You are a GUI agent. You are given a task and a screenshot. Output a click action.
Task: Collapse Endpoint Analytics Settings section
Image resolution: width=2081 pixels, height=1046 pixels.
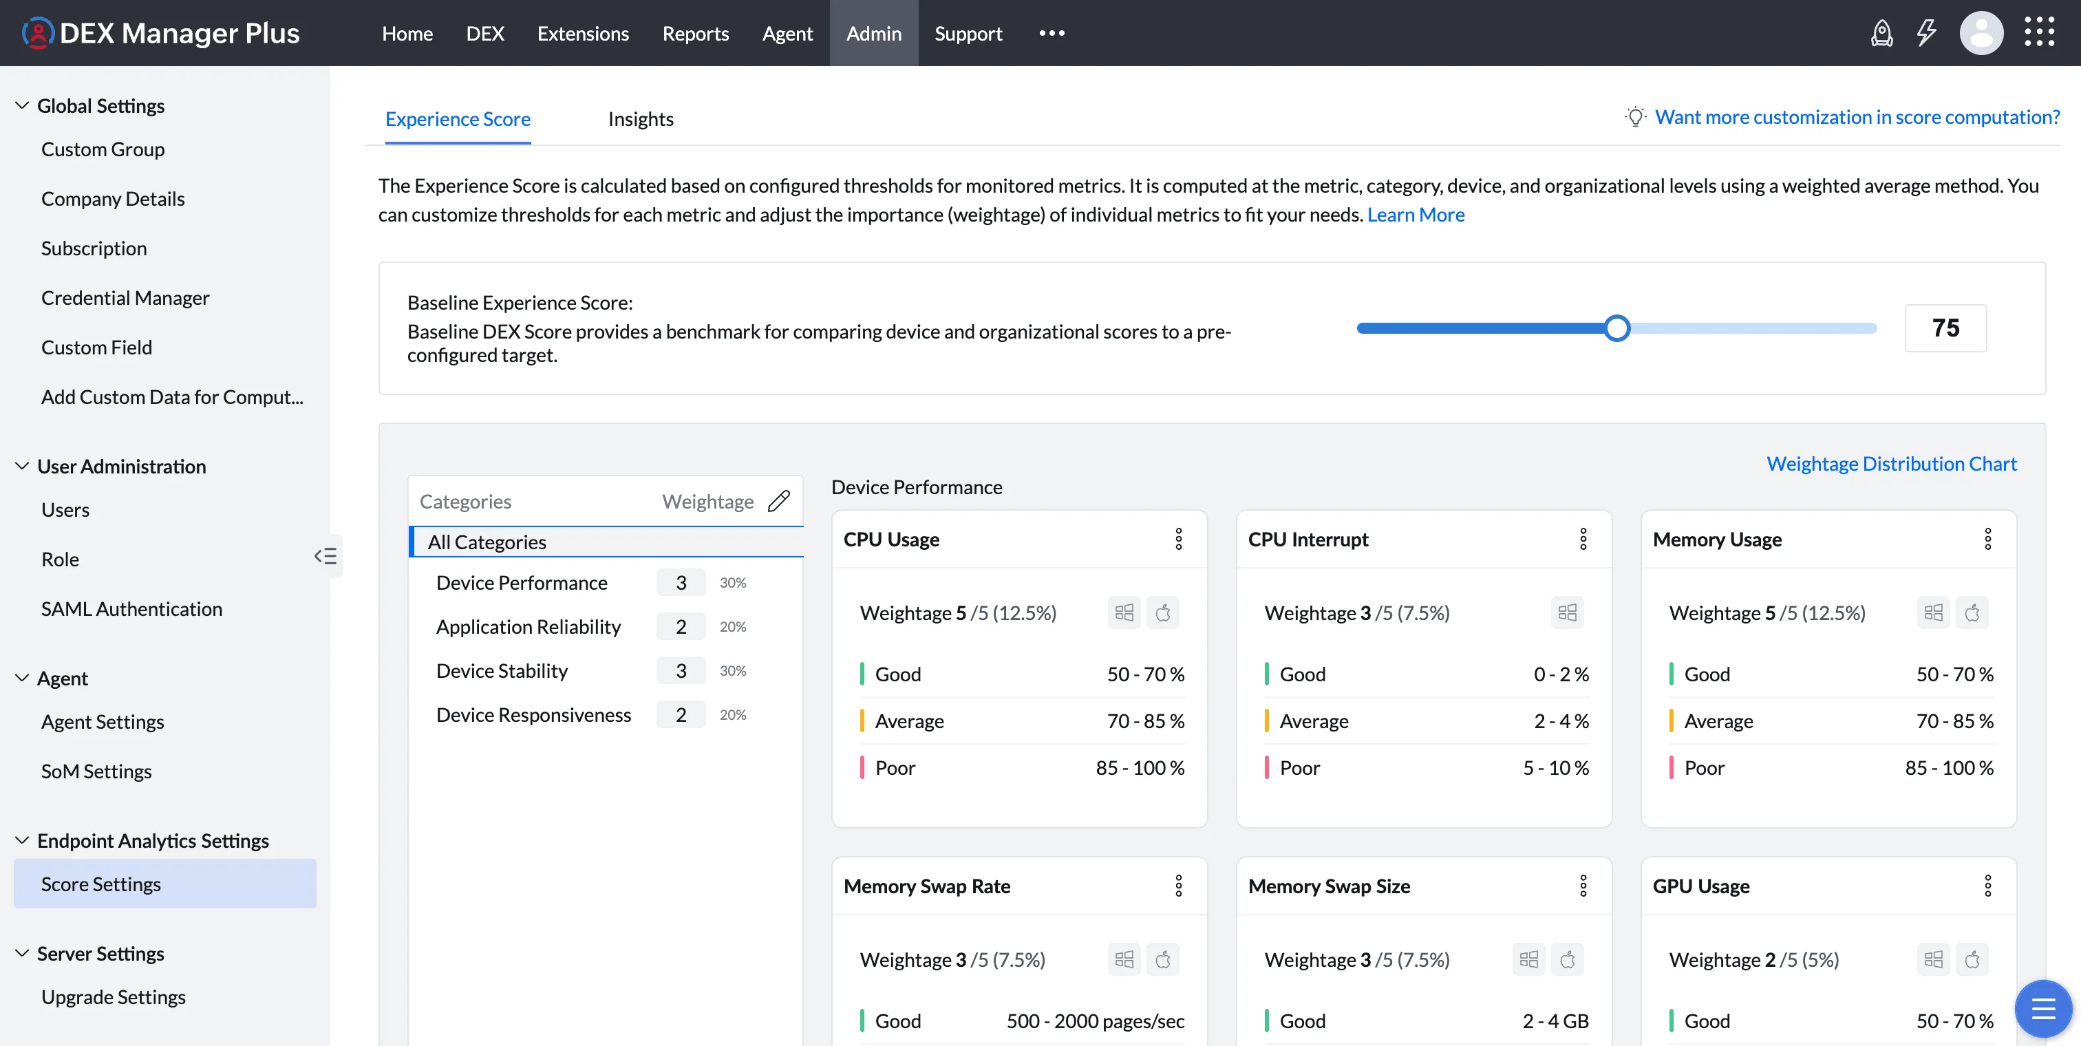(x=23, y=840)
